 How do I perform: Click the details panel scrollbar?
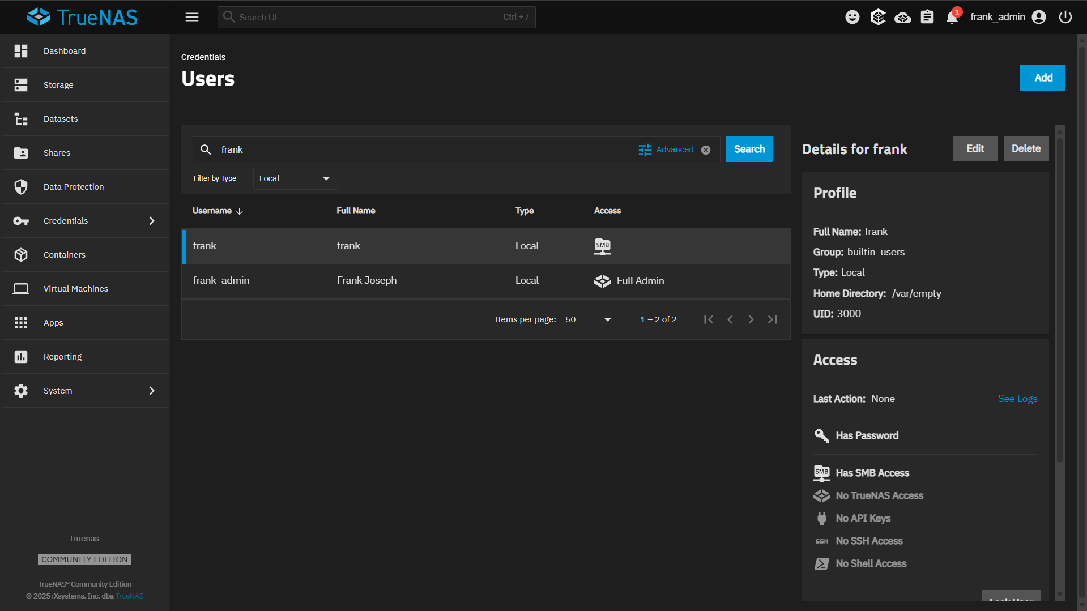pos(1060,300)
